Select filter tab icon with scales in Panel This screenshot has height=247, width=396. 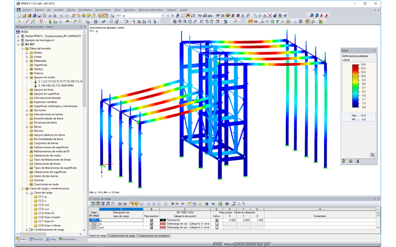[350, 161]
